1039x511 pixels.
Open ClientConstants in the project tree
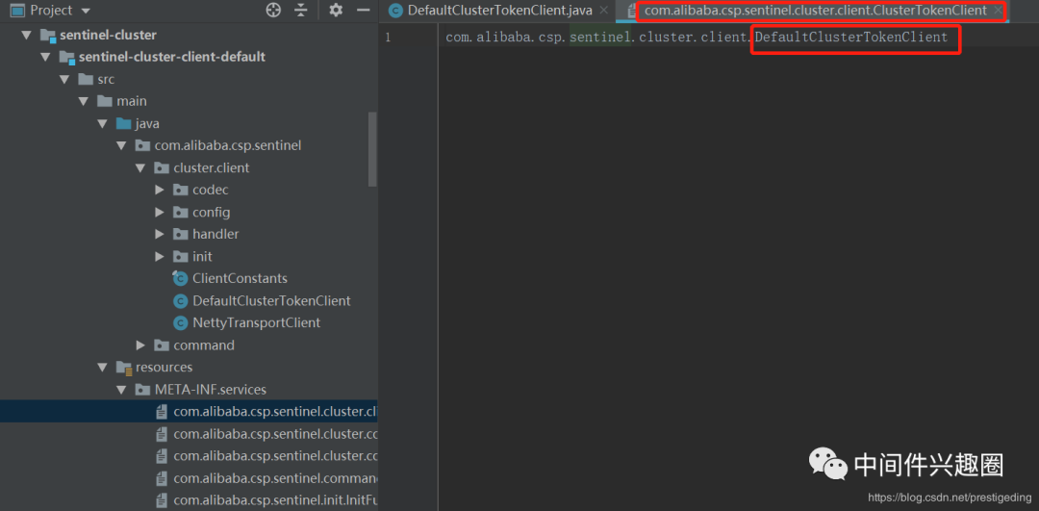tap(240, 278)
